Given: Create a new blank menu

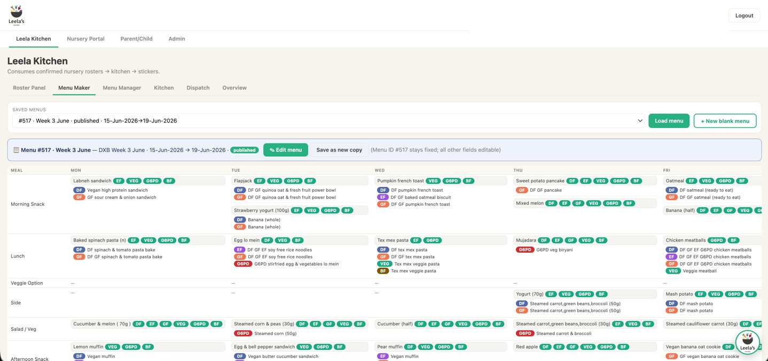Looking at the screenshot, I should click(725, 121).
